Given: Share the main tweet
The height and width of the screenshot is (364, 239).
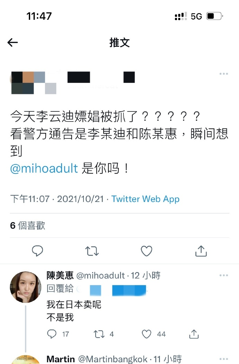Looking at the screenshot, I should (x=201, y=251).
